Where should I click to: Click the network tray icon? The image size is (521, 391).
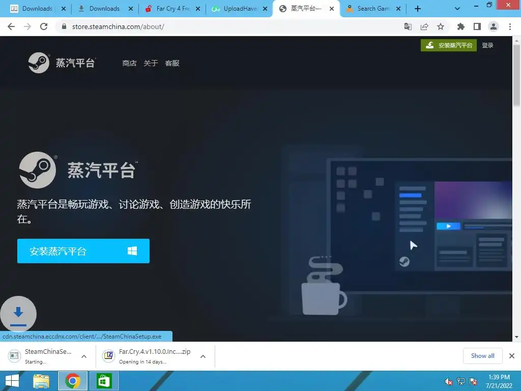[x=461, y=381]
